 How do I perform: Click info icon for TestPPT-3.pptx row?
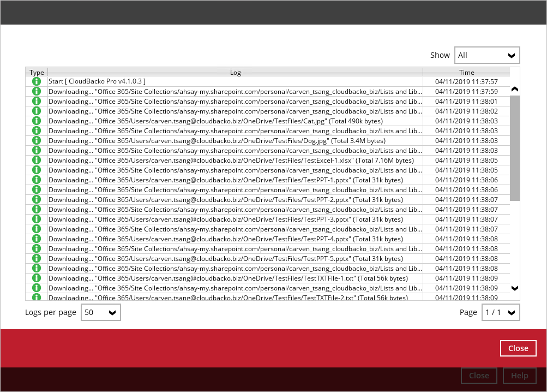(x=37, y=219)
